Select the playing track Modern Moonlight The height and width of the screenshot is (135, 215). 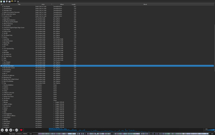pos(107,66)
